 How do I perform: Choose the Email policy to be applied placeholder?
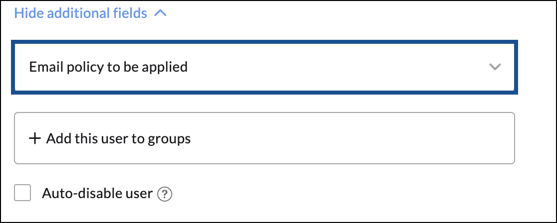(x=108, y=67)
